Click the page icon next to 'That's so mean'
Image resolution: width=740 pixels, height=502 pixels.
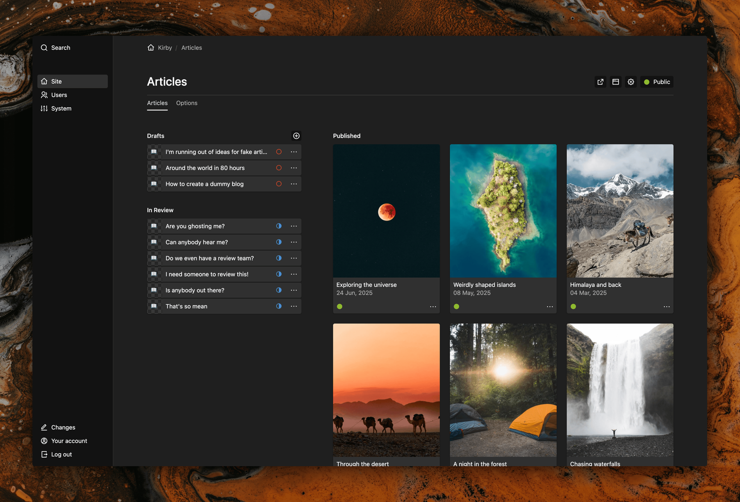click(154, 306)
